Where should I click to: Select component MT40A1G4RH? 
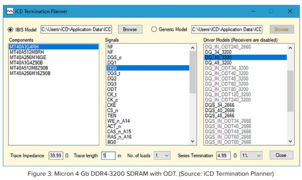(x=54, y=47)
